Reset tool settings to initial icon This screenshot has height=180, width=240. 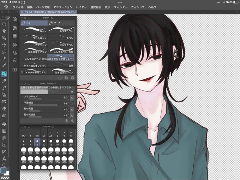pyautogui.click(x=66, y=121)
